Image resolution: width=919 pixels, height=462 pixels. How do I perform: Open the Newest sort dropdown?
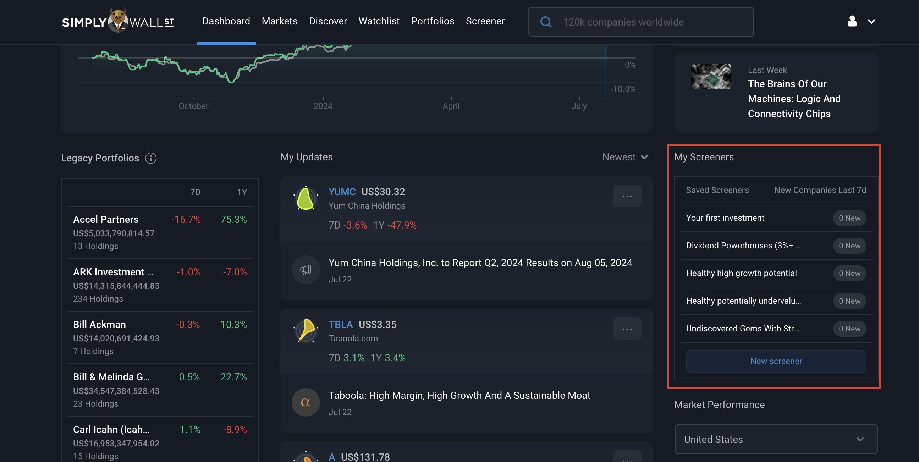pyautogui.click(x=625, y=157)
